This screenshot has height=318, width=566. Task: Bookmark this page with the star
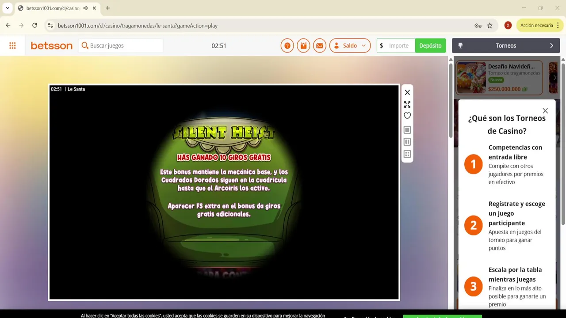(x=490, y=26)
